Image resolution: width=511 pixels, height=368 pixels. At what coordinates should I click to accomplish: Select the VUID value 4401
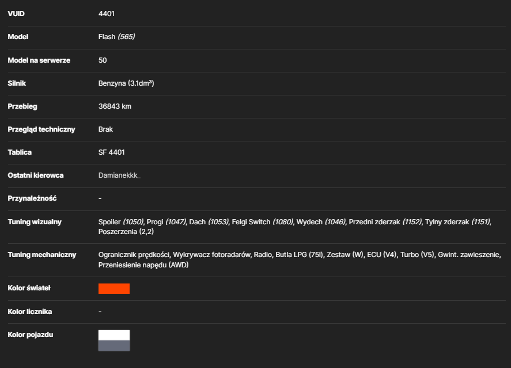point(106,14)
